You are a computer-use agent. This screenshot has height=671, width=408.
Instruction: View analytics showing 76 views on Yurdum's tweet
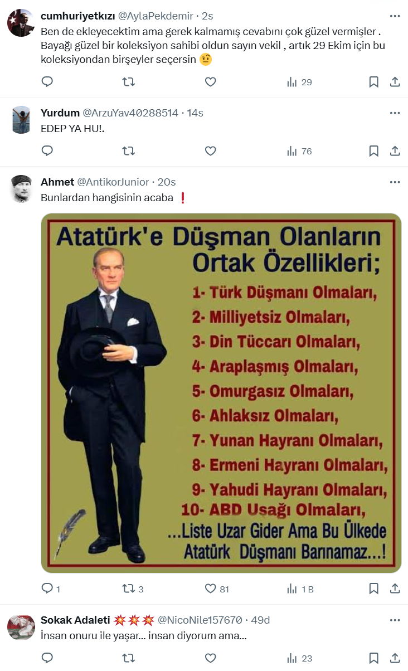pos(299,151)
